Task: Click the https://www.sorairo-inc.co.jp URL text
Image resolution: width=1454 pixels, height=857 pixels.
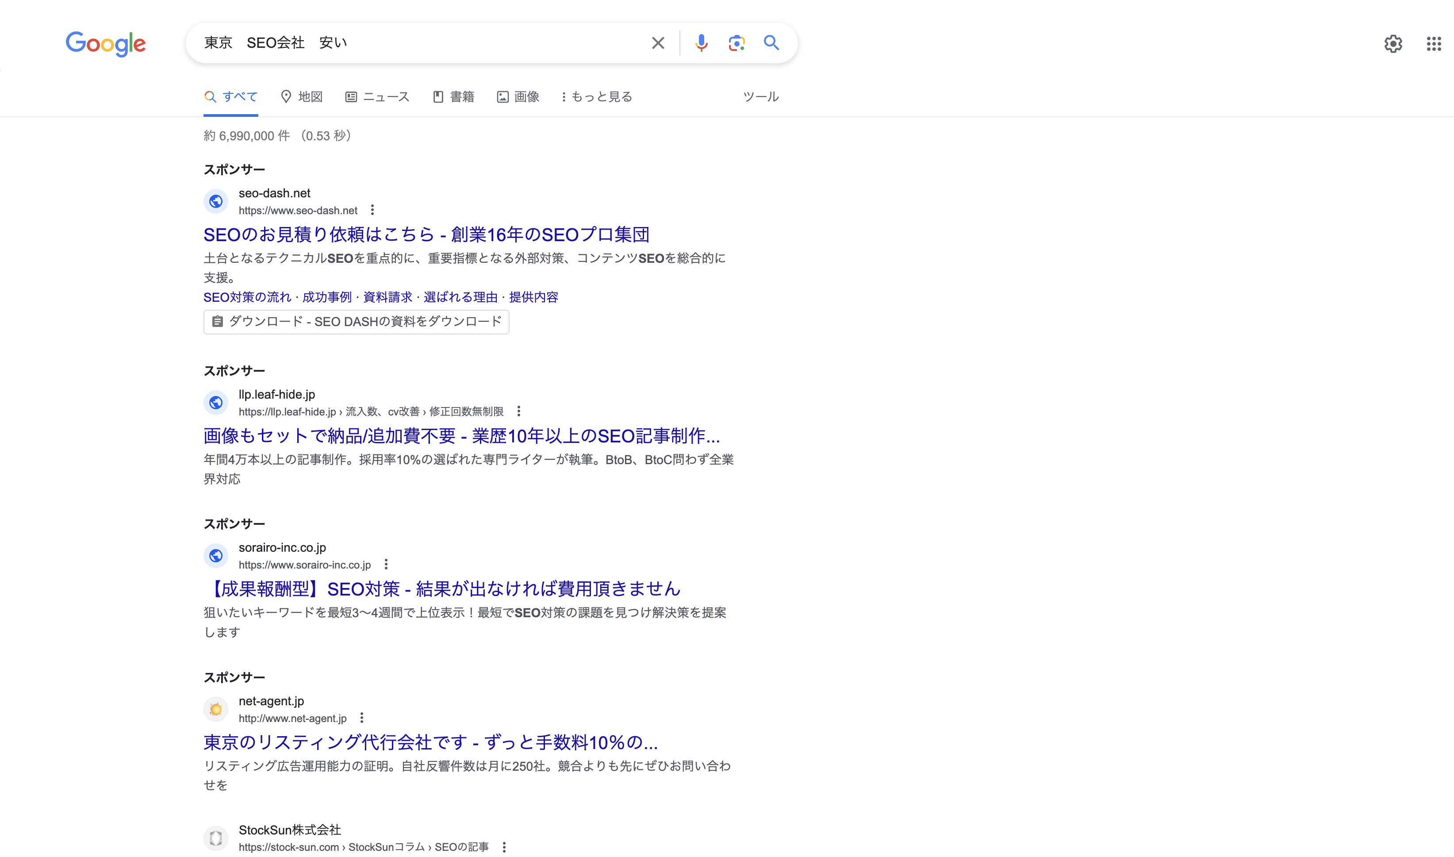Action: click(x=305, y=565)
